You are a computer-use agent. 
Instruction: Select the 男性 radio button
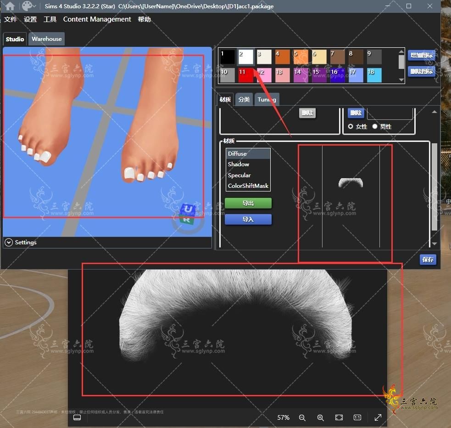[375, 126]
